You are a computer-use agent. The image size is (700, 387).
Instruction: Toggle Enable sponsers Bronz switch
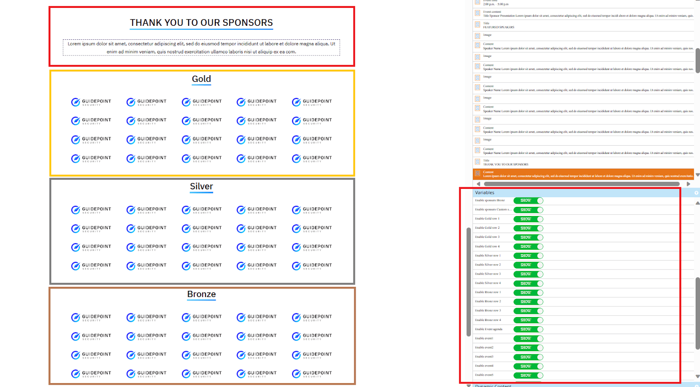(528, 200)
